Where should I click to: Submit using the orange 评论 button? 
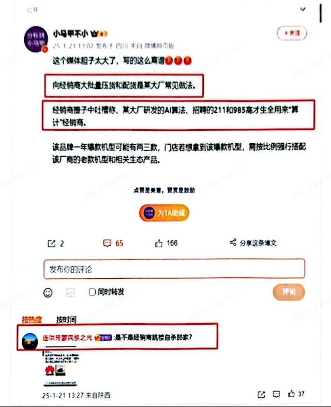(289, 292)
